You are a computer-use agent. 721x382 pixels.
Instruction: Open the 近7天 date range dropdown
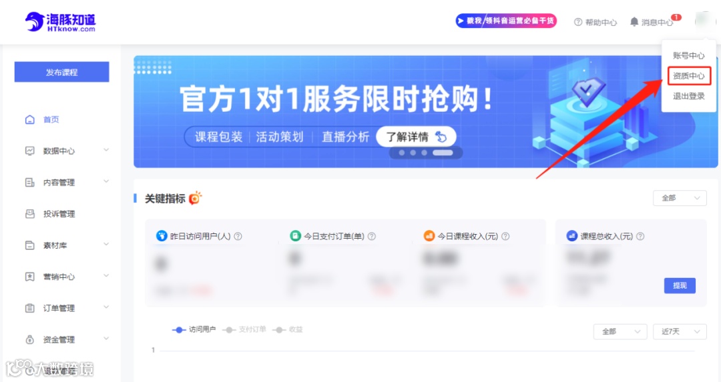pos(680,331)
